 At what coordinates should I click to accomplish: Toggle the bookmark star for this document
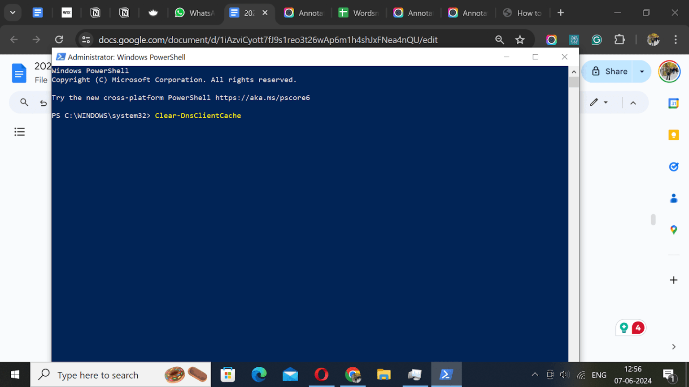point(520,39)
